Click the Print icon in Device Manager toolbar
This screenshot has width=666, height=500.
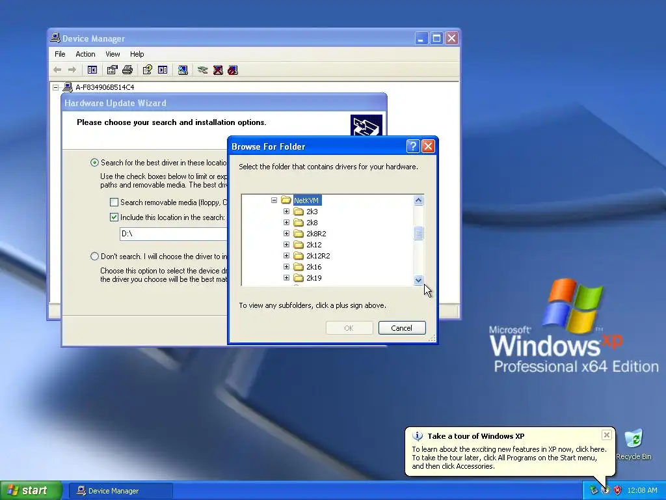point(127,70)
